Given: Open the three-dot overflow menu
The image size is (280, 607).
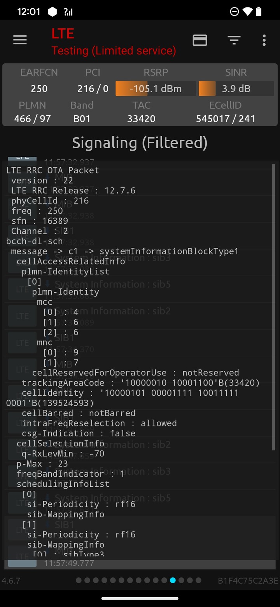Looking at the screenshot, I should pyautogui.click(x=264, y=40).
